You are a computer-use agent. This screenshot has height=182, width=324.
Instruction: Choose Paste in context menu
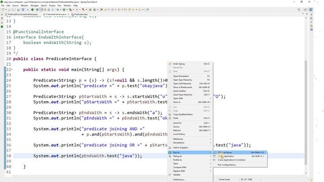190,118
